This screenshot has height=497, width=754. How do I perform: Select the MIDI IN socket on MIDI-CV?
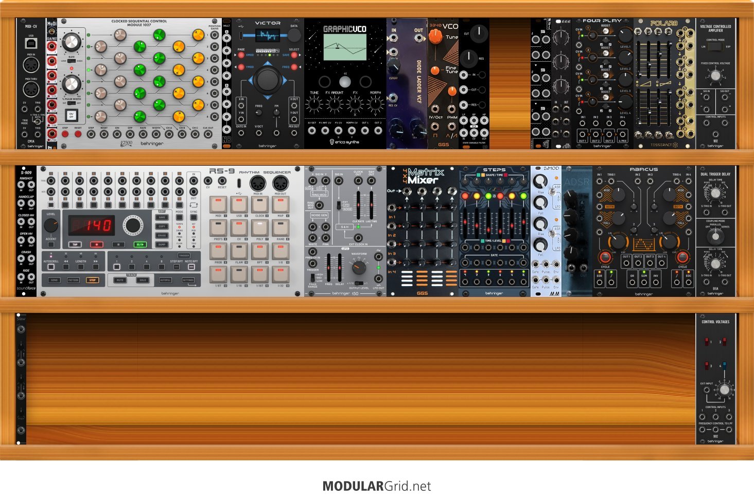(x=31, y=65)
